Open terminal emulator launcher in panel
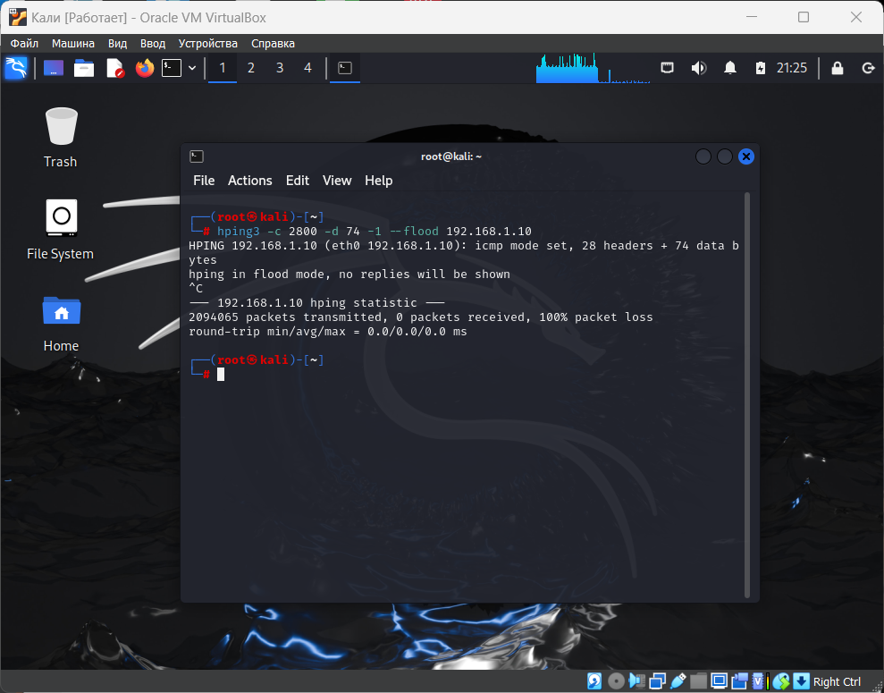This screenshot has height=693, width=884. (x=172, y=68)
